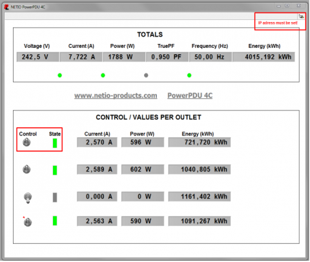Screen dimensions: 310x262
Task: Open the PowerPDU 4C link
Action: [x=190, y=96]
